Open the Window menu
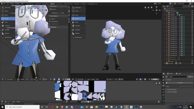 click(17, 4)
